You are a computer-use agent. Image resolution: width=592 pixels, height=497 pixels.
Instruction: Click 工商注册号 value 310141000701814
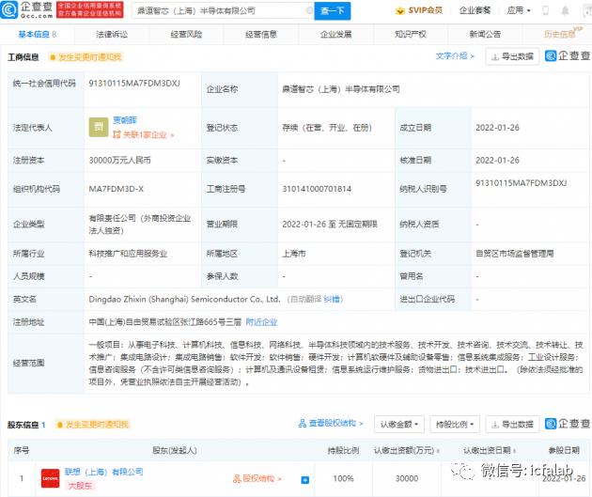pos(317,189)
